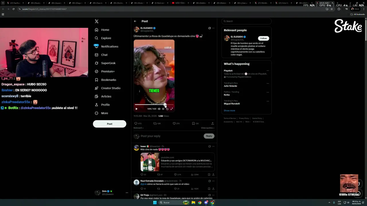The width and height of the screenshot is (367, 206).
Task: Open EL ELEGIDO profile avatar on post
Action: [x=136, y=29]
